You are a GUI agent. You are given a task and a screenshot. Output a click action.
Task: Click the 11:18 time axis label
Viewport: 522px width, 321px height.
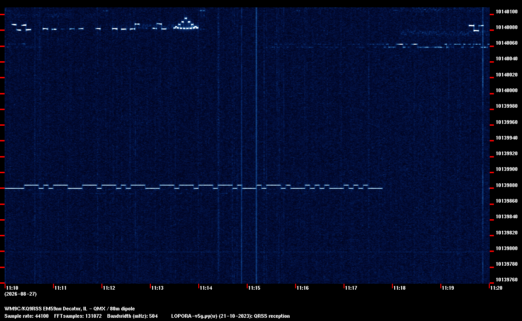tap(399, 288)
